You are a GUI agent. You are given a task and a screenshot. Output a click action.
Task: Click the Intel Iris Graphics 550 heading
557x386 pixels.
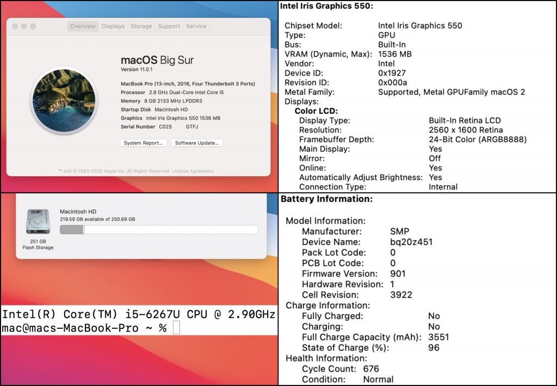click(326, 6)
